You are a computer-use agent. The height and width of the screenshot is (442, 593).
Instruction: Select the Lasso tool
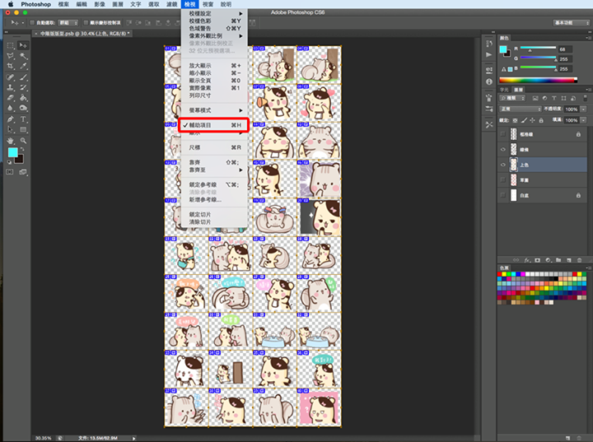pyautogui.click(x=10, y=56)
